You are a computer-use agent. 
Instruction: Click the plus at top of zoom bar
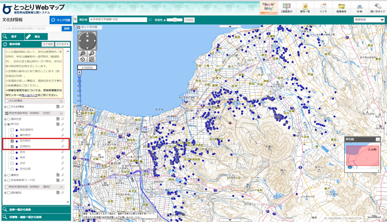79,72
